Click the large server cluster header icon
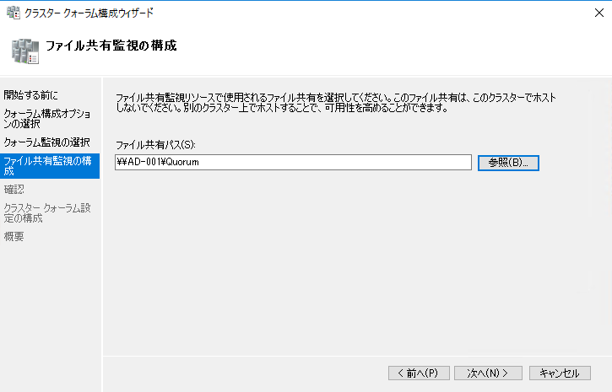Screen dimensions: 612x392 pos(25,51)
